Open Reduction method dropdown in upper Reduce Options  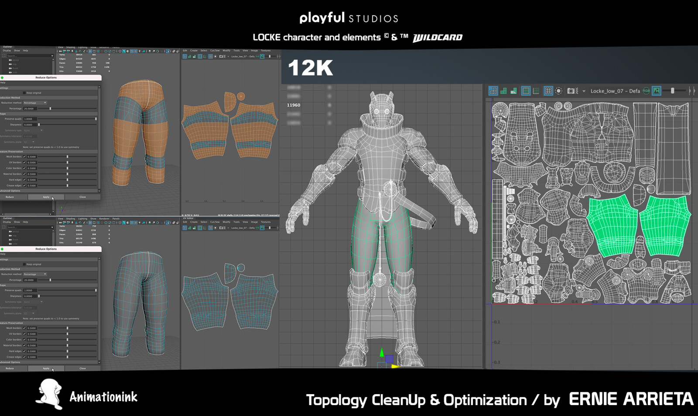pyautogui.click(x=35, y=103)
